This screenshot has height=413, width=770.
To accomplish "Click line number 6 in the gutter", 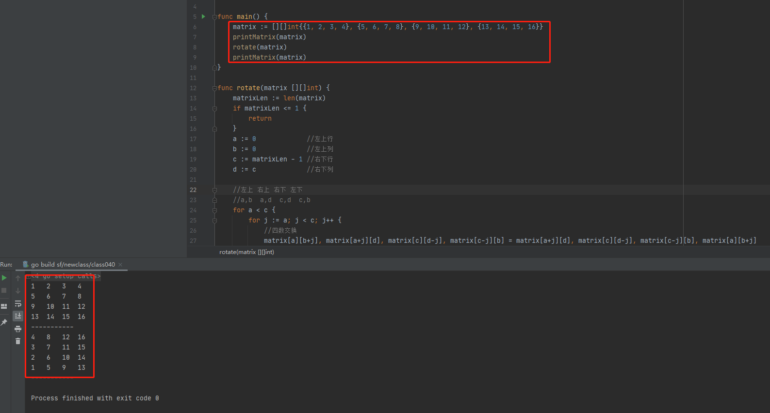I will pos(195,27).
